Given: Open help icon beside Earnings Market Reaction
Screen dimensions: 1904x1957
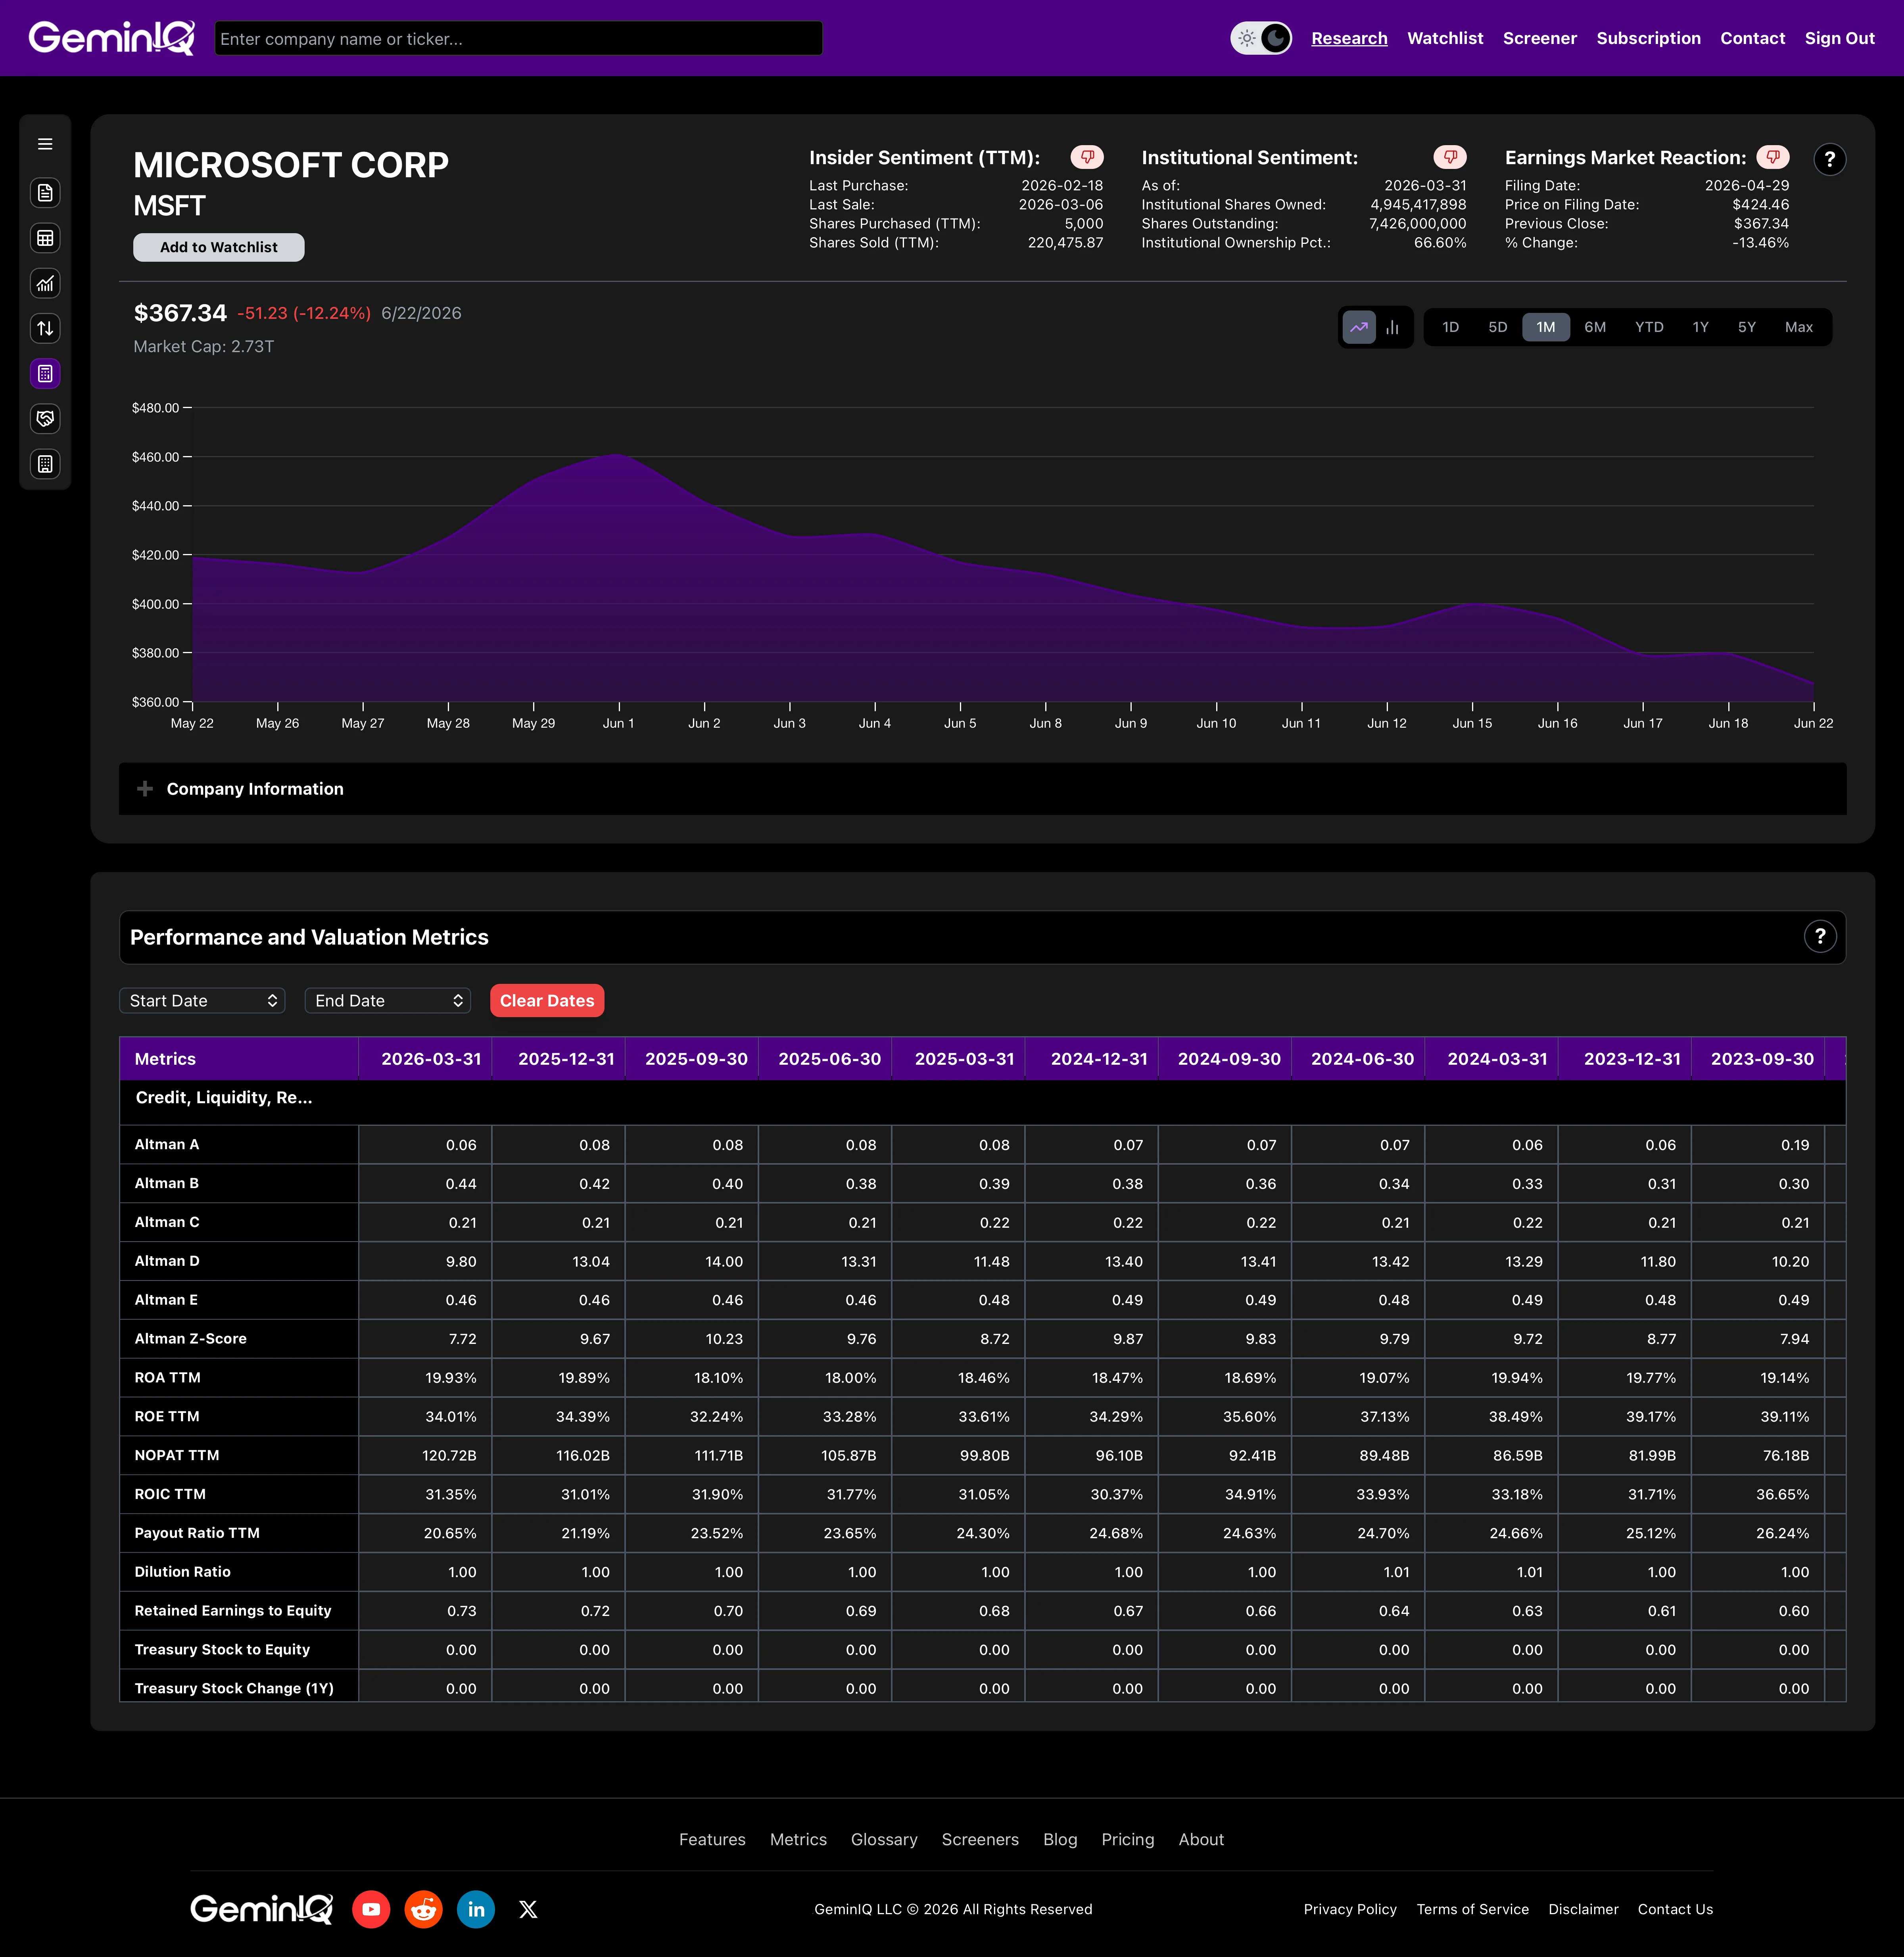Looking at the screenshot, I should (x=1830, y=159).
